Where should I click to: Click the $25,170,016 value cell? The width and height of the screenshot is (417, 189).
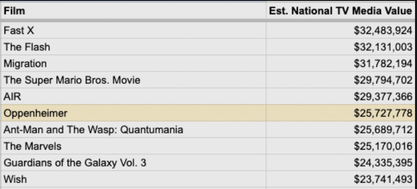[341, 146]
